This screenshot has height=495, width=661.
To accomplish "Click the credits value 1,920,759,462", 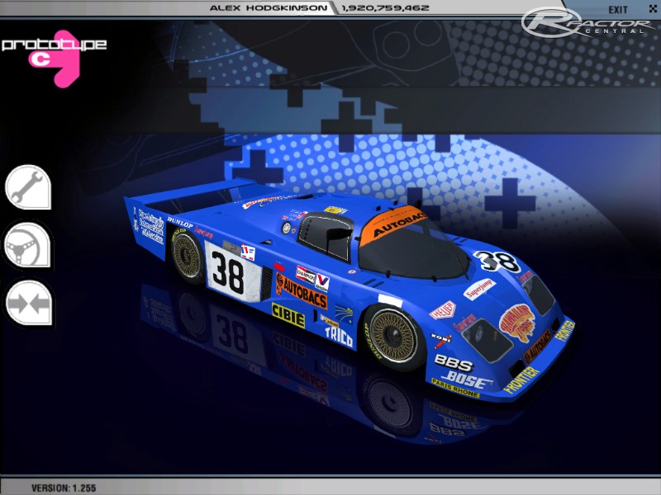I will (x=385, y=8).
